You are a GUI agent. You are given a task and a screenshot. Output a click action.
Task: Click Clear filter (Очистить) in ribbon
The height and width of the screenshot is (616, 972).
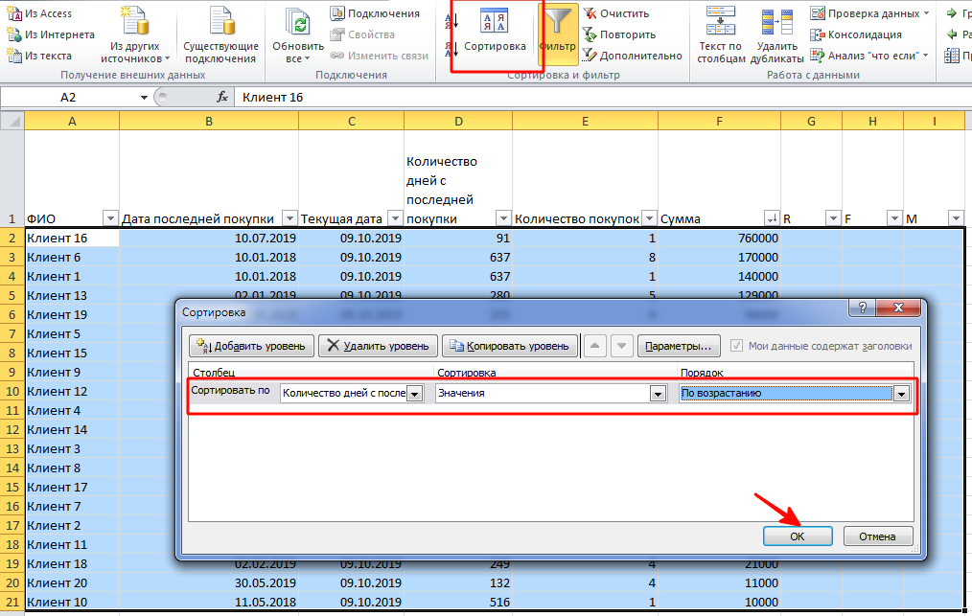(616, 13)
